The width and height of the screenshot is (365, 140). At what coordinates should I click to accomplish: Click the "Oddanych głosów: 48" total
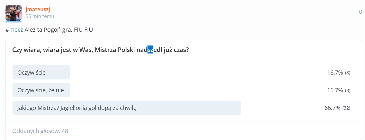(x=40, y=131)
